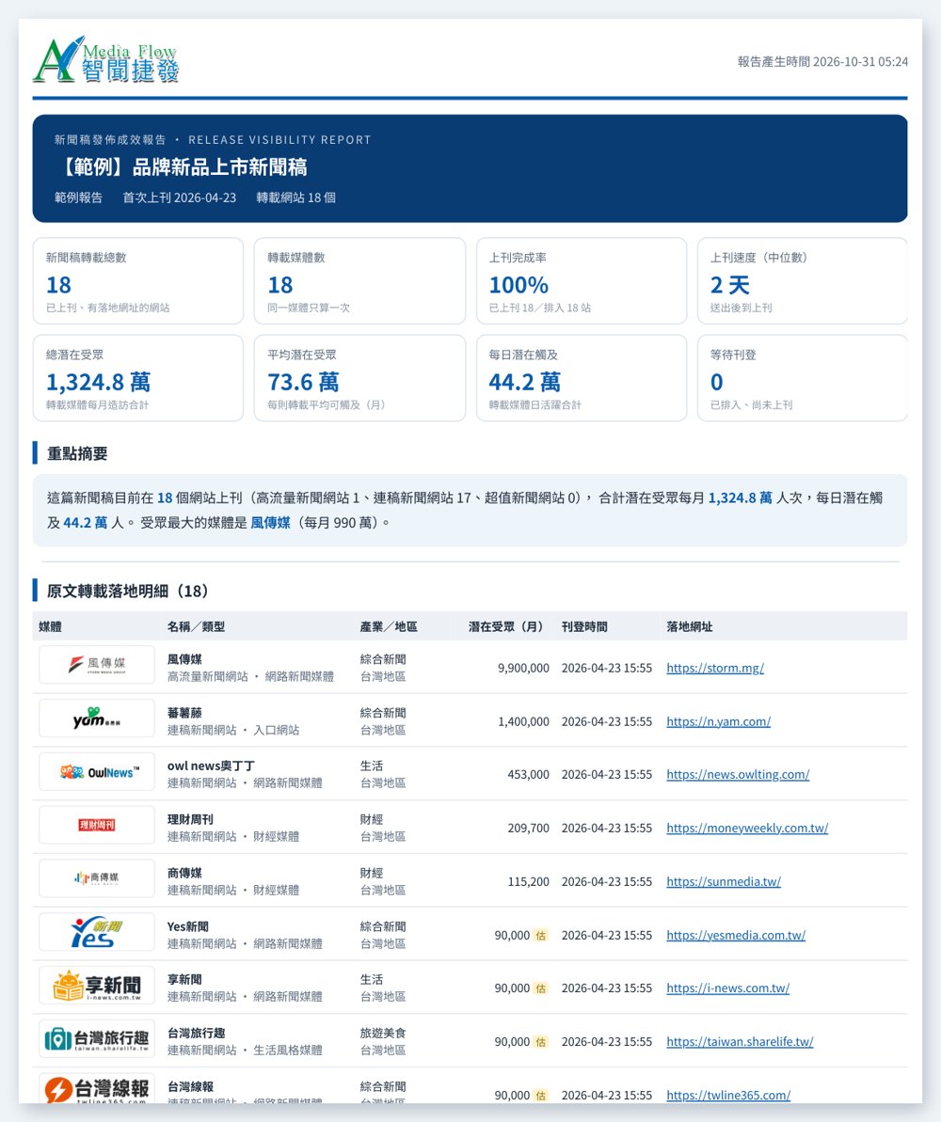Screen dimensions: 941x1122
Task: Click the 總潛在受眾 1,324.8 萬 card
Action: coord(138,378)
